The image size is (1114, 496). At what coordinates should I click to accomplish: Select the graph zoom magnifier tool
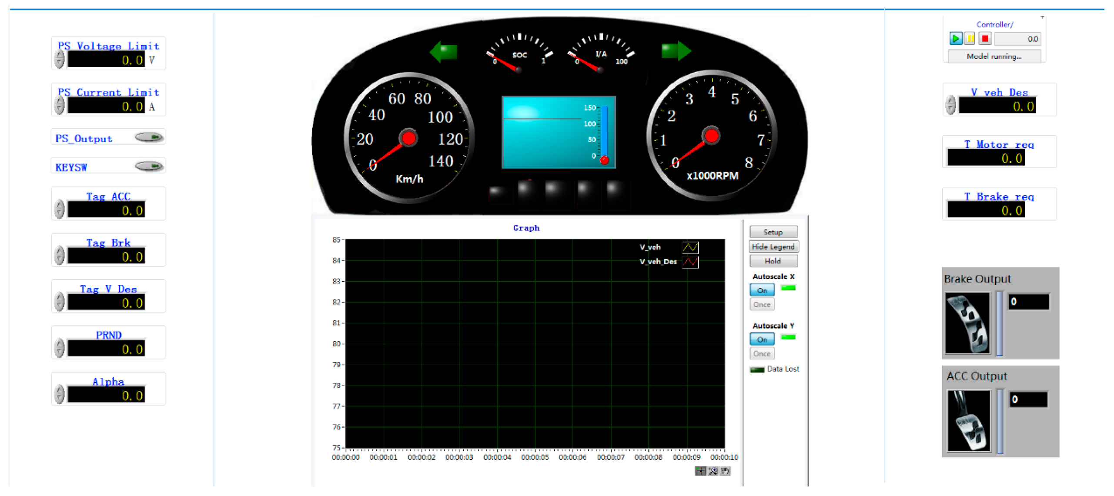(x=713, y=471)
